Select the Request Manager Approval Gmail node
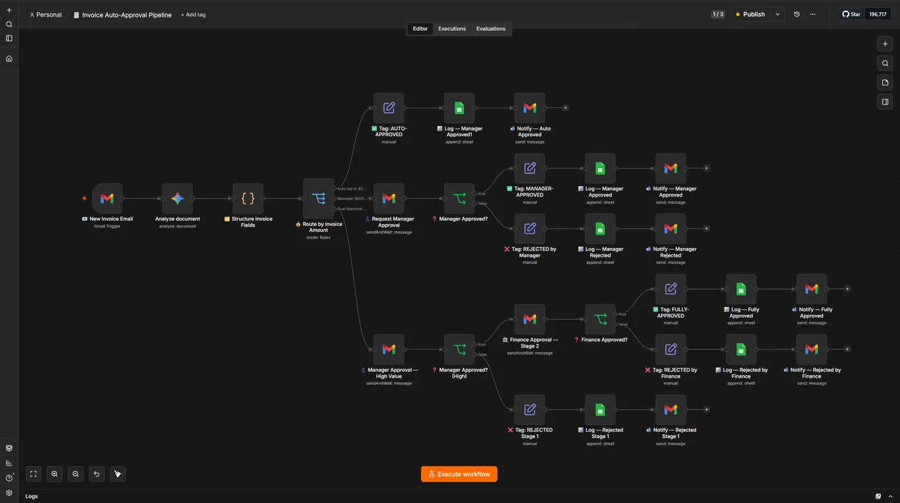This screenshot has height=503, width=900. point(389,199)
